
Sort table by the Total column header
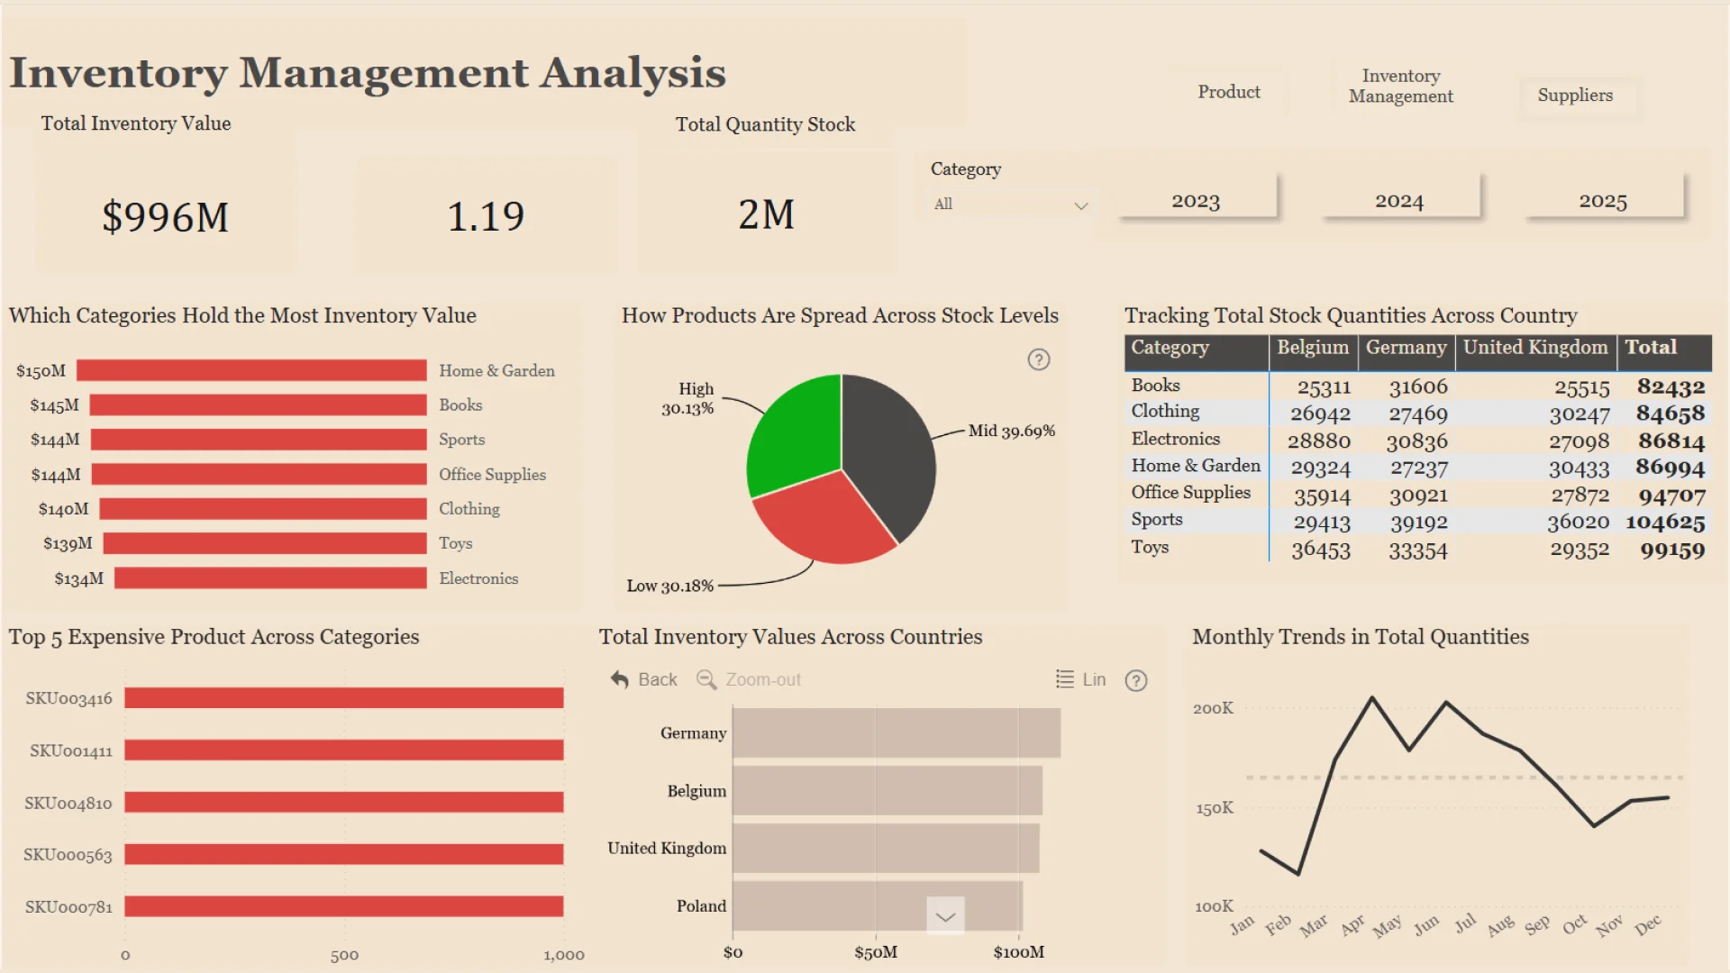[x=1651, y=348]
